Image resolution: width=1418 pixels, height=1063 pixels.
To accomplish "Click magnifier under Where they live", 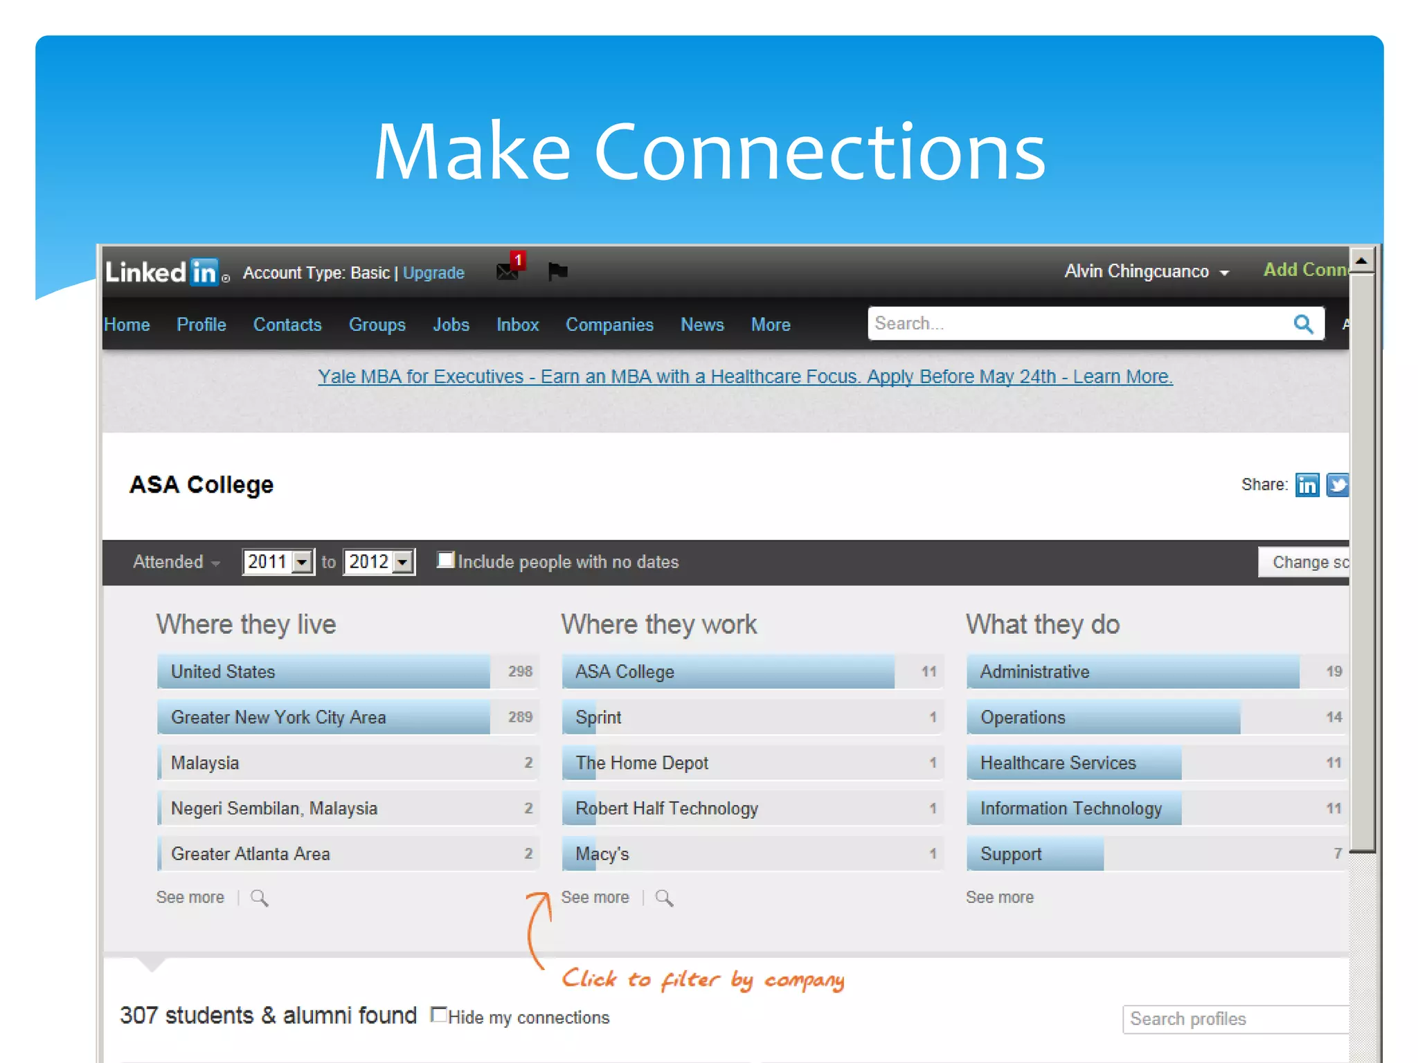I will [x=260, y=898].
